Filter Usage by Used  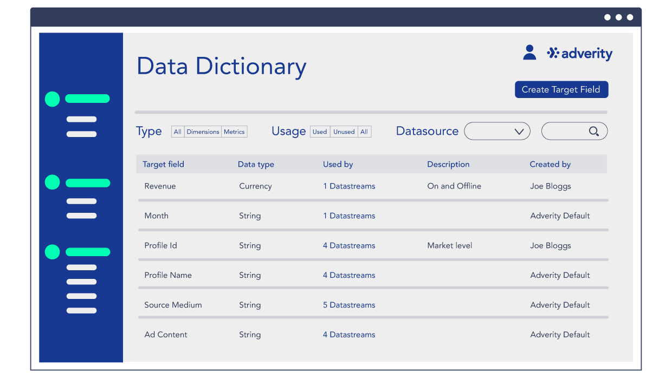point(320,131)
